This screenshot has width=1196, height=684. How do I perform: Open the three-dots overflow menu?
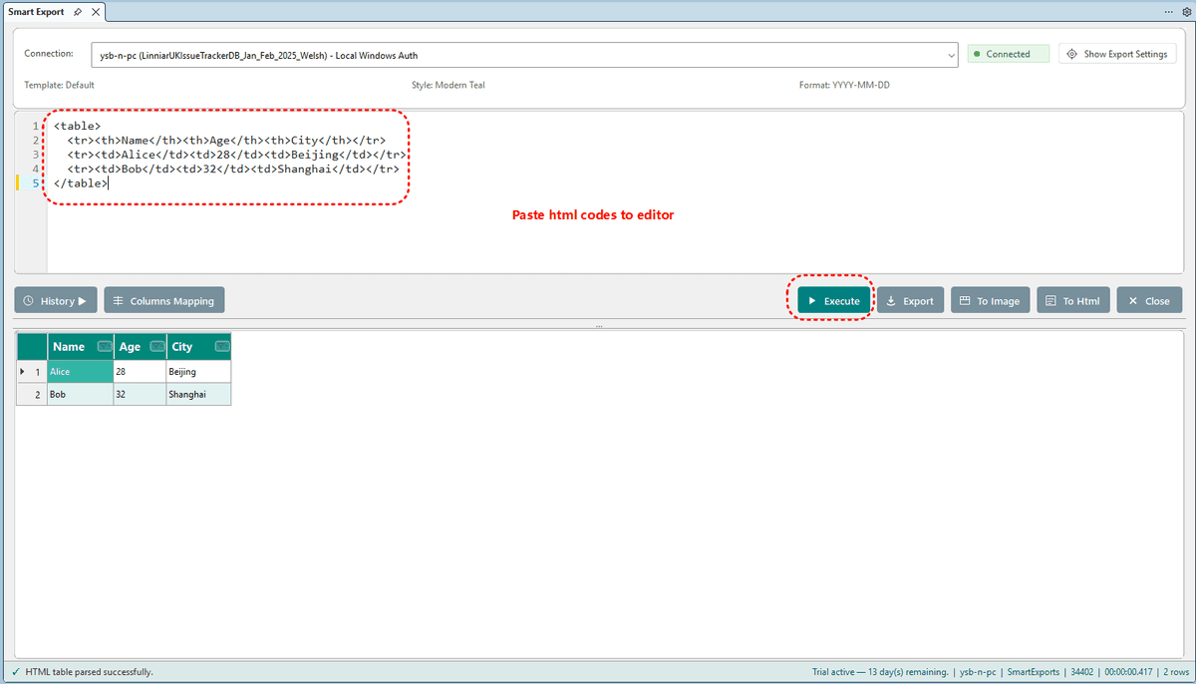click(1169, 12)
